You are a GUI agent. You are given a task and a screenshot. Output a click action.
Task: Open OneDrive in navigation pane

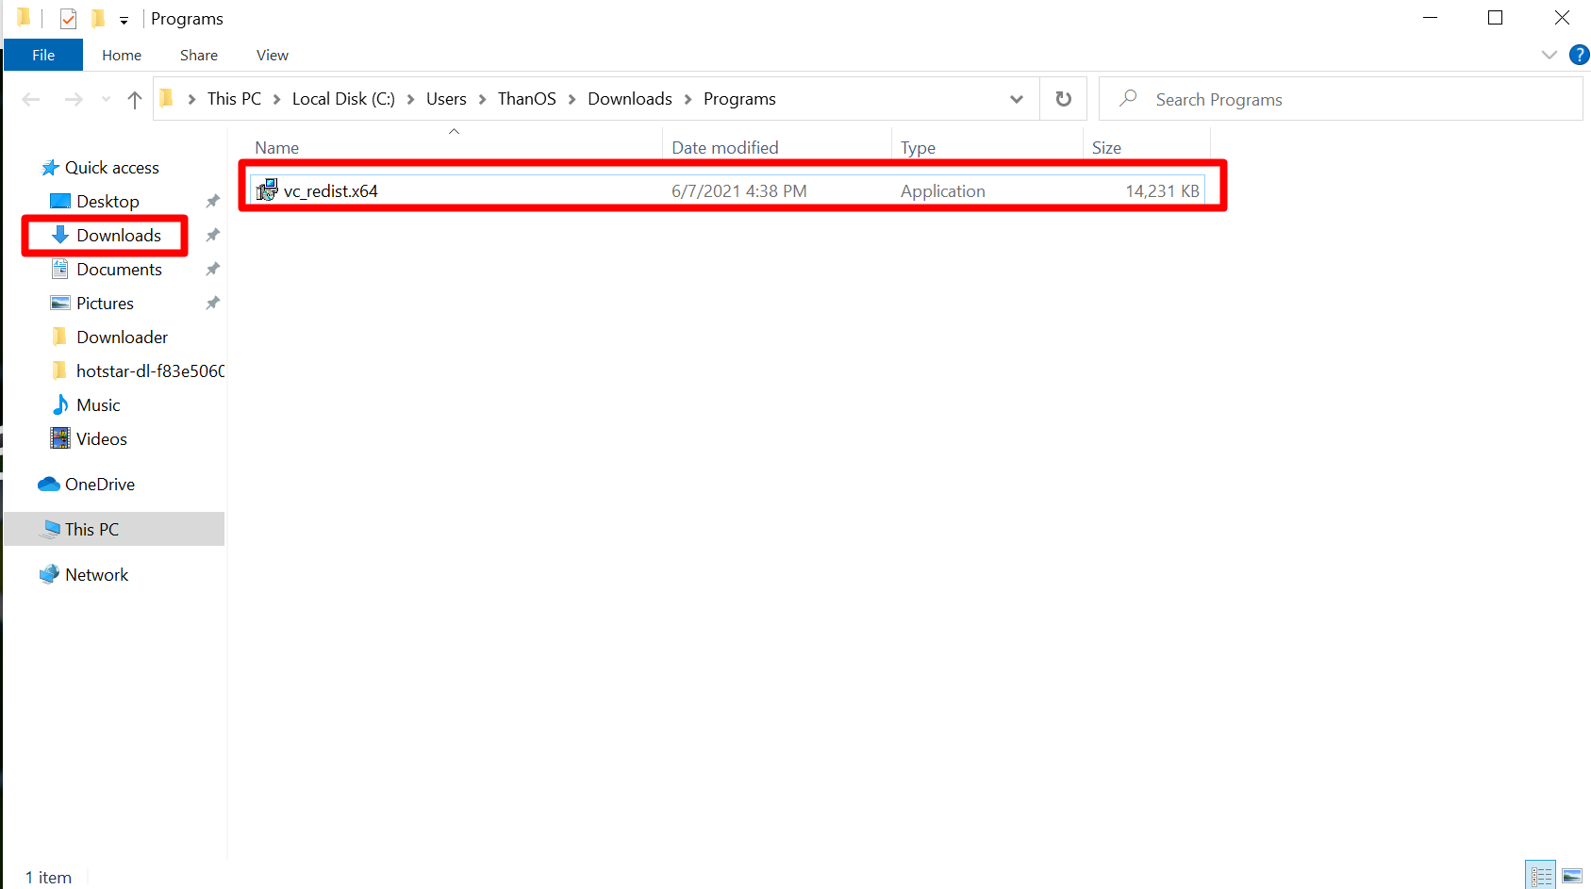[99, 485]
